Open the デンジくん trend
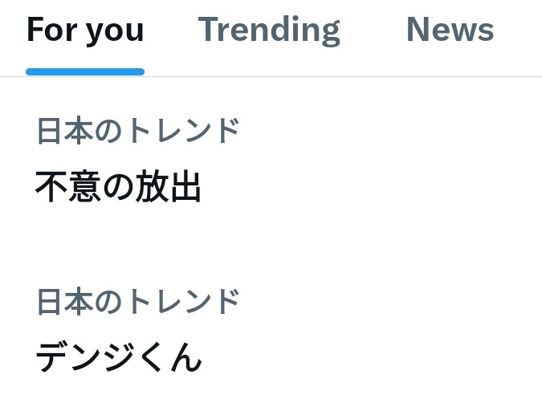The width and height of the screenshot is (542, 407). pyautogui.click(x=271, y=332)
